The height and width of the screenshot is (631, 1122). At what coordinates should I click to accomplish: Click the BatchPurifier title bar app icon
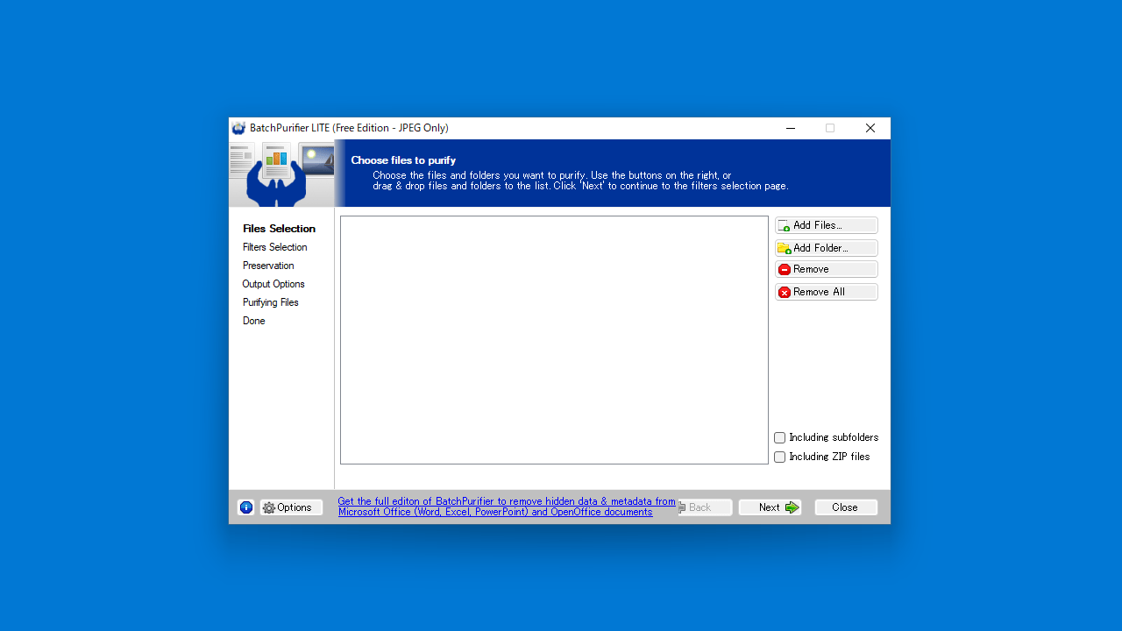[x=238, y=128]
